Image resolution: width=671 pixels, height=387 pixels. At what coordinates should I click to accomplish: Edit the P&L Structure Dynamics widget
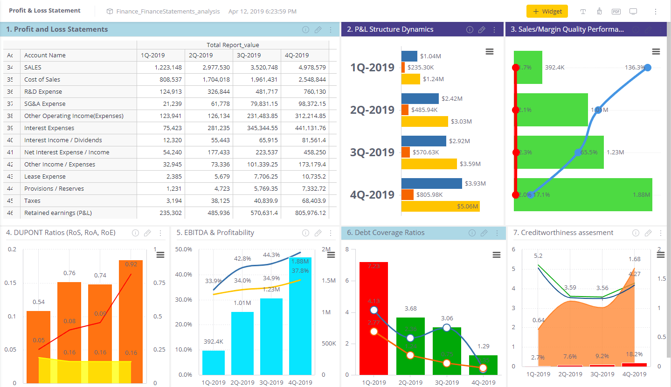[x=482, y=29]
